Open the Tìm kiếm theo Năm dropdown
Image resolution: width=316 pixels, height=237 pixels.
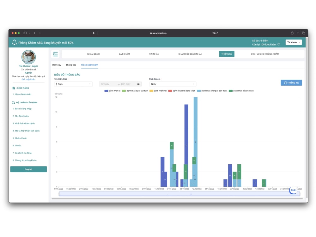coord(73,84)
